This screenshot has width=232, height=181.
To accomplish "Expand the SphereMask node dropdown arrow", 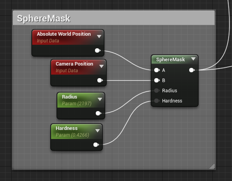I will (x=193, y=59).
